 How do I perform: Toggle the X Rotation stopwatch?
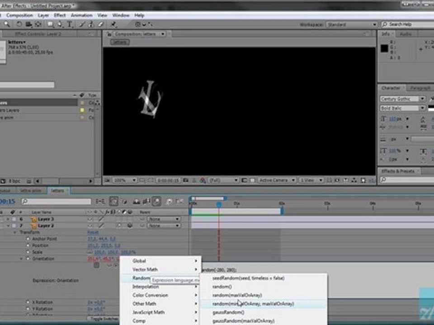pos(28,302)
